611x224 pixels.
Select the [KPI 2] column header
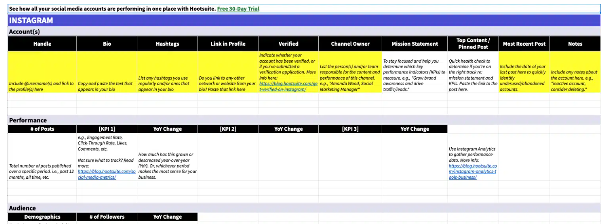[x=228, y=129]
